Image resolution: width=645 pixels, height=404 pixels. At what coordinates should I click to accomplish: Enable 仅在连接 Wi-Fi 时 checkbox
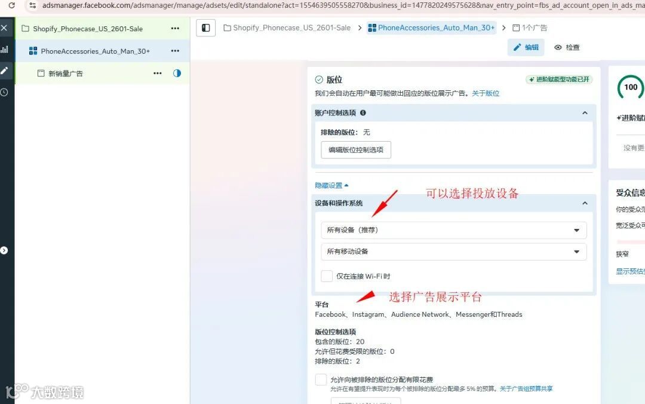coord(327,276)
